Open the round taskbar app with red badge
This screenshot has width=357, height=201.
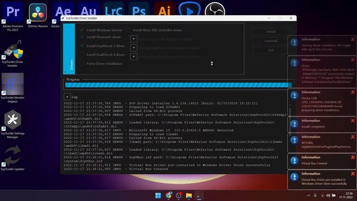click(x=178, y=195)
